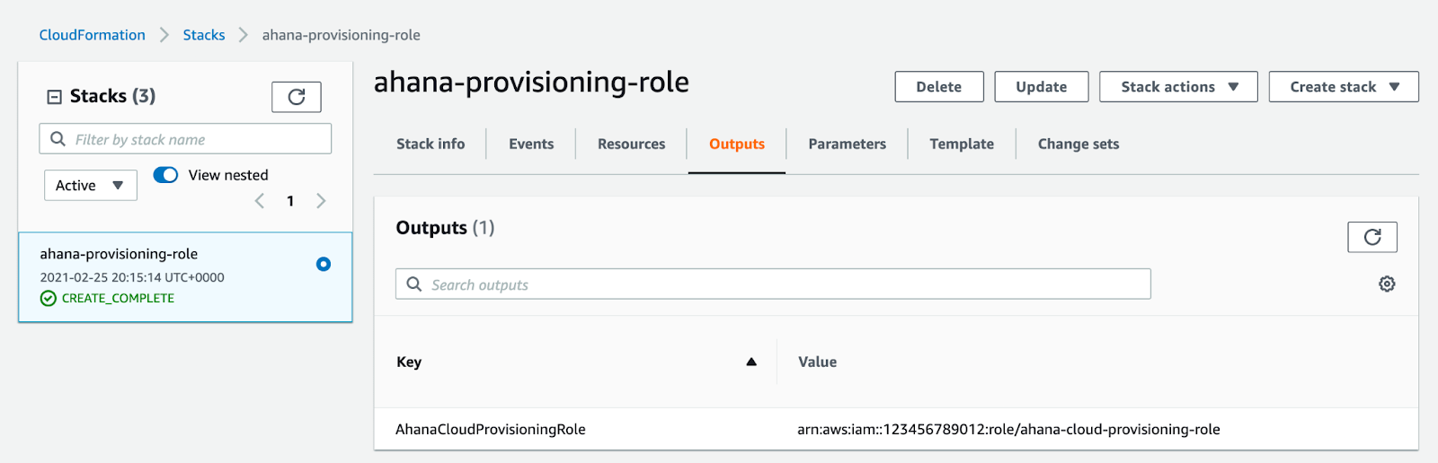Viewport: 1438px width, 463px height.
Task: Open the Active status filter dropdown
Action: point(90,186)
